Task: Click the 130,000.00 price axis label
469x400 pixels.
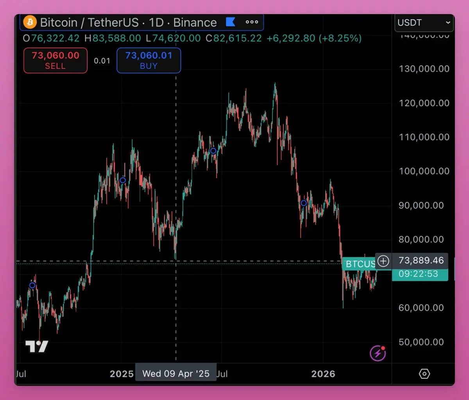Action: point(424,69)
